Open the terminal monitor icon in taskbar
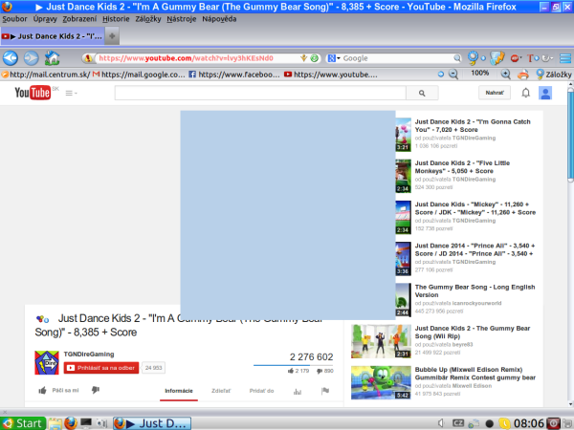 coord(86,423)
